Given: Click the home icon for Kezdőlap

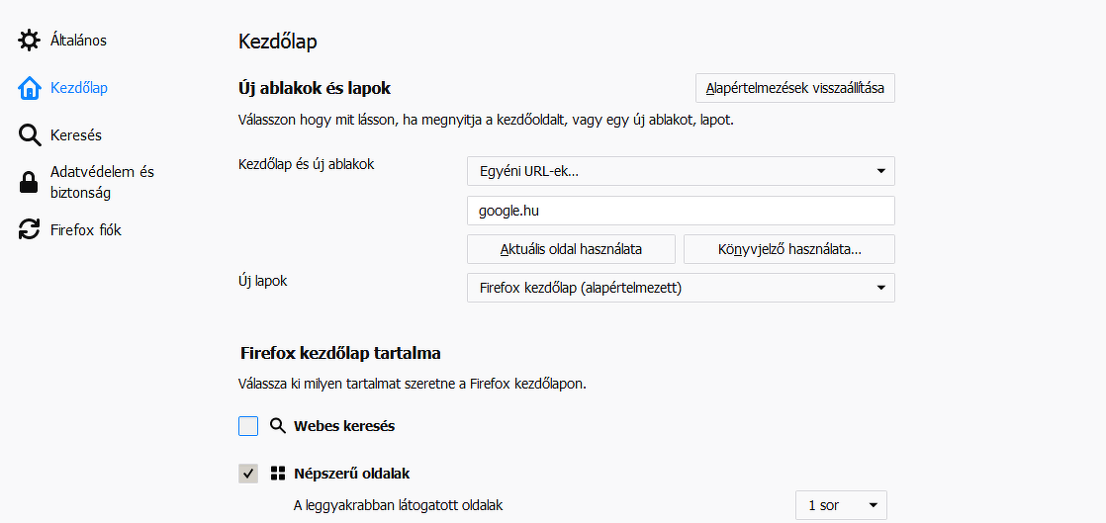Looking at the screenshot, I should coord(30,88).
